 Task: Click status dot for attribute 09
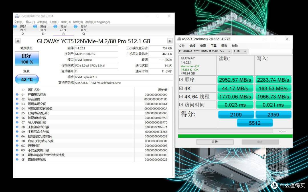point(17,132)
